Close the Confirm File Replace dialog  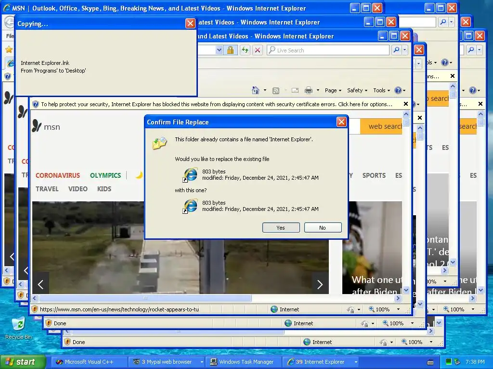coord(341,122)
